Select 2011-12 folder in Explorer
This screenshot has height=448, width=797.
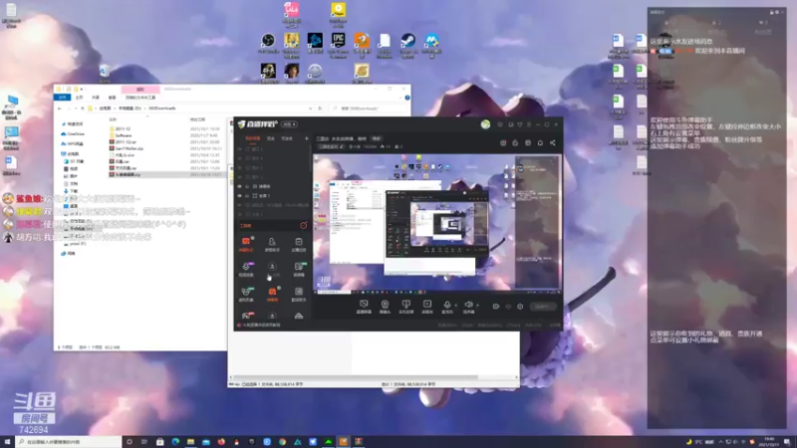pos(123,129)
